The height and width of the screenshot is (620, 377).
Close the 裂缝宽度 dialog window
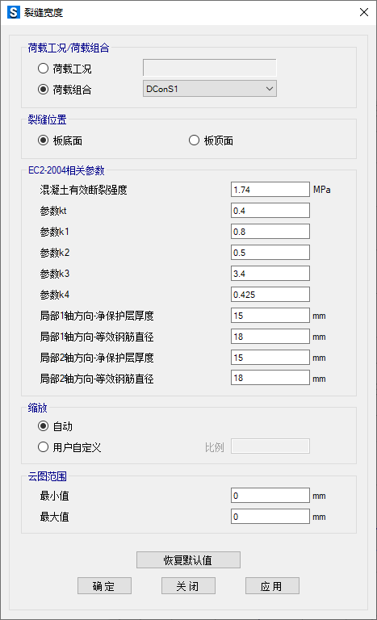[364, 12]
